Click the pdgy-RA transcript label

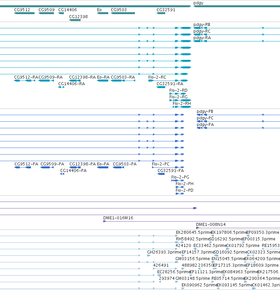[202, 38]
